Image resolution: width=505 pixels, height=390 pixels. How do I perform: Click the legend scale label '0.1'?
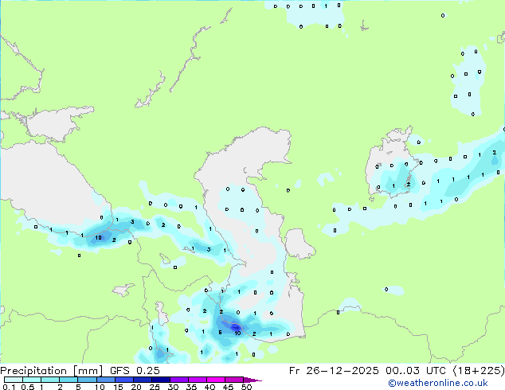9,387
